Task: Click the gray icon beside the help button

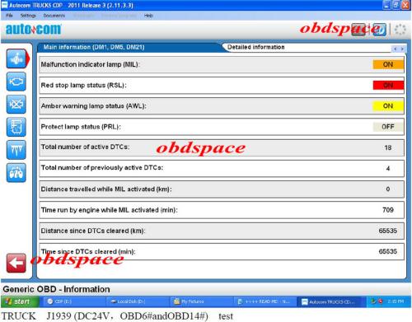Action: [x=358, y=30]
